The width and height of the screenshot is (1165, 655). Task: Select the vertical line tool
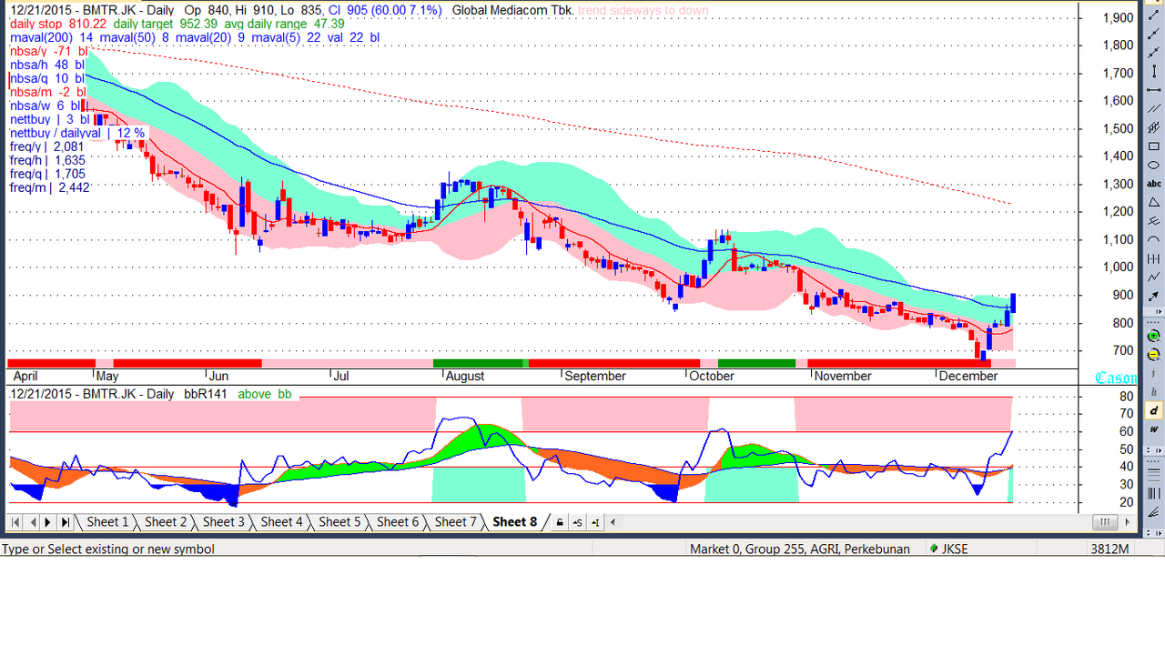1153,72
